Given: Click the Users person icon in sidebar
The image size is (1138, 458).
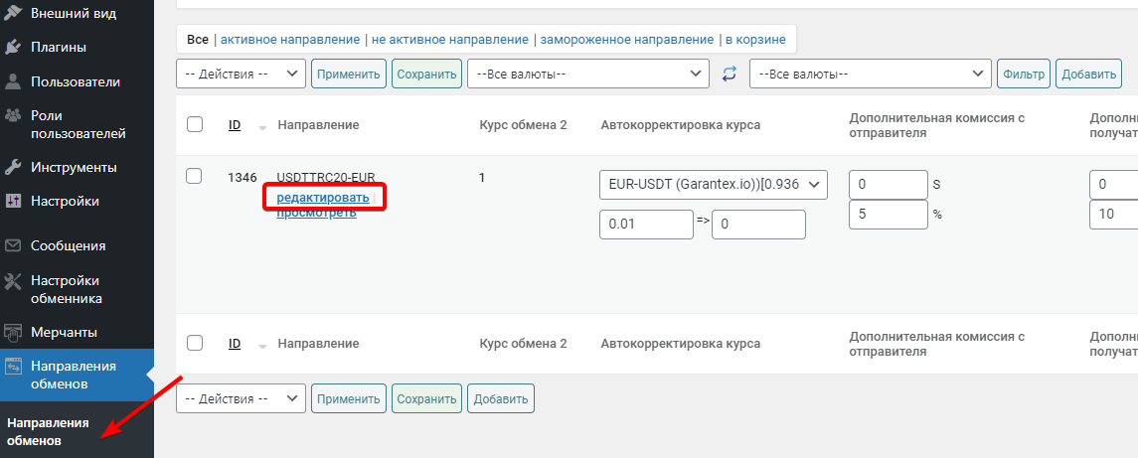Looking at the screenshot, I should click(x=14, y=81).
